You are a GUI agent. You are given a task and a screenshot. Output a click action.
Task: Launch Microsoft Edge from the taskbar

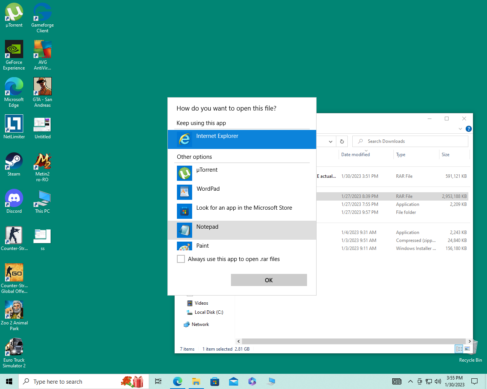177,381
